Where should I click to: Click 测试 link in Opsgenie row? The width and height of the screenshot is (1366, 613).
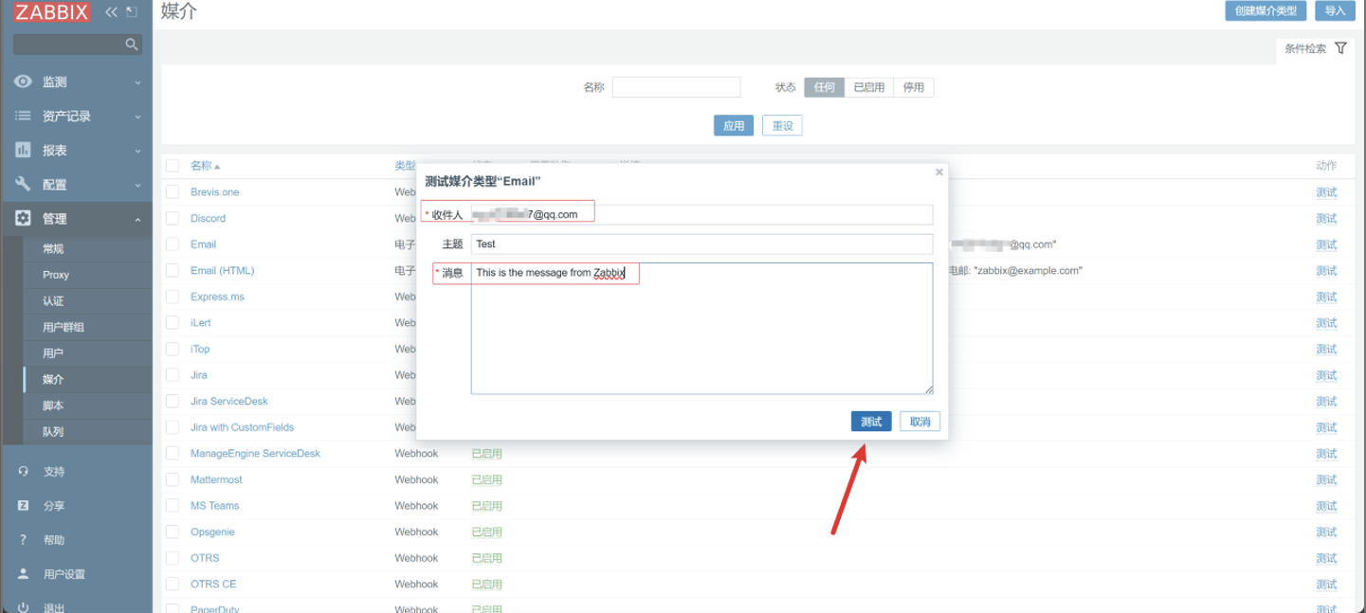[1326, 532]
